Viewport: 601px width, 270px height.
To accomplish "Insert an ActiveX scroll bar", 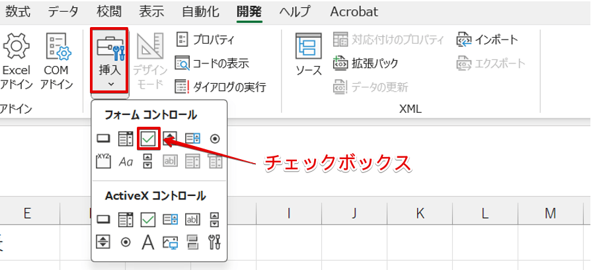I will pos(215,220).
